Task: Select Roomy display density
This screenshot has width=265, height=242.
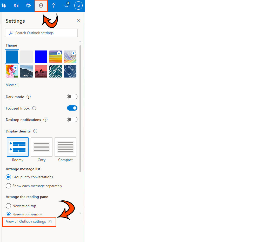Action: (x=18, y=147)
